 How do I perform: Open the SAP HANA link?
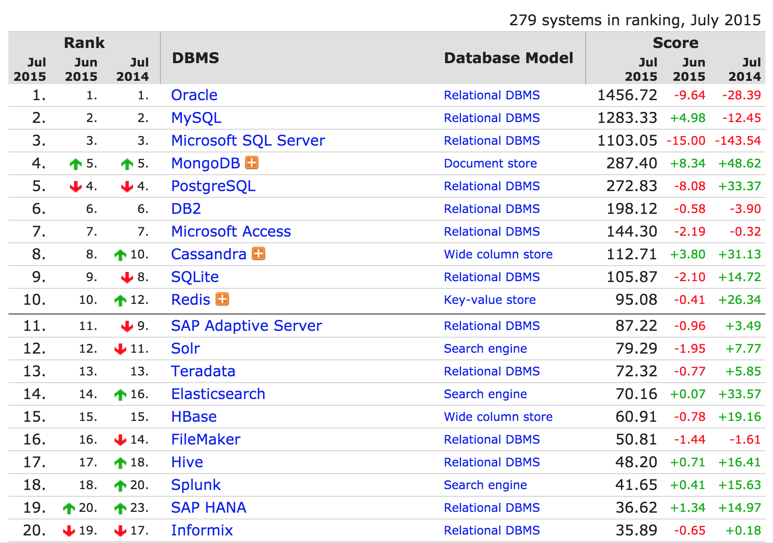point(208,508)
